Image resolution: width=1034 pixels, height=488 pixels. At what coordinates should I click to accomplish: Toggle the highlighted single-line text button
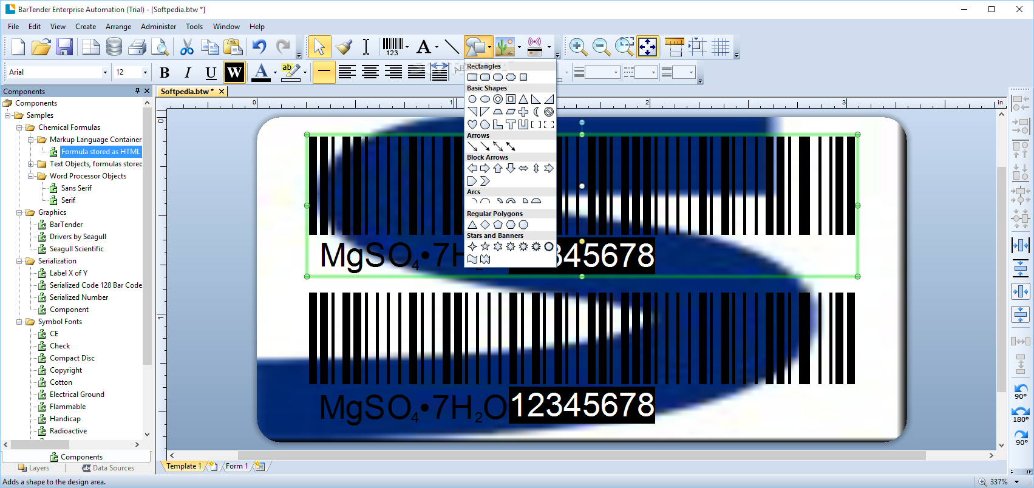point(324,72)
